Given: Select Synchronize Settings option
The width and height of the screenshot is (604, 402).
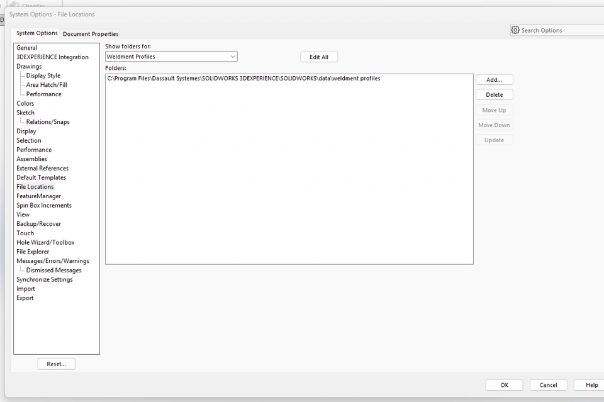Looking at the screenshot, I should pyautogui.click(x=44, y=279).
